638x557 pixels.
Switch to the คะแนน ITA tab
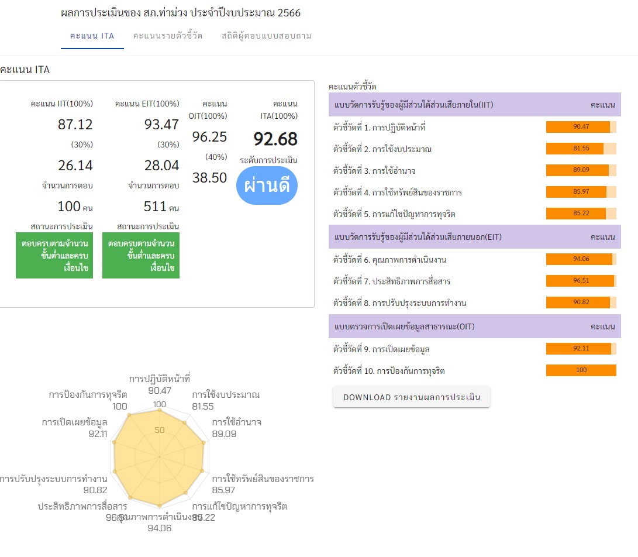92,36
